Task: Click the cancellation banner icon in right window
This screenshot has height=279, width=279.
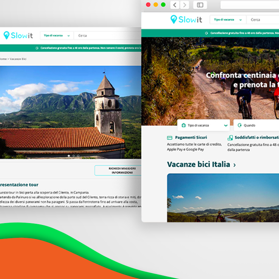Action: (x=206, y=33)
